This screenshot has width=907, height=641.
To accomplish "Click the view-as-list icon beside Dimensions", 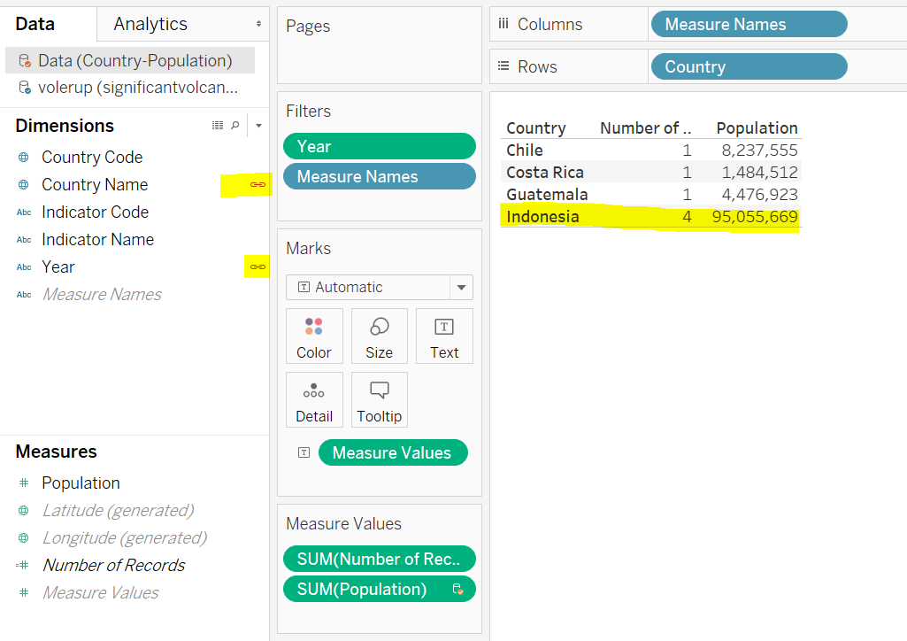I will [x=218, y=126].
